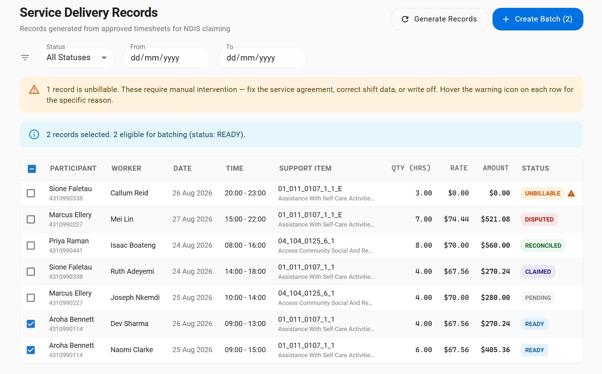Click the unbillable warning triangle on Sione Faletau row
This screenshot has height=374, width=602.
[571, 193]
